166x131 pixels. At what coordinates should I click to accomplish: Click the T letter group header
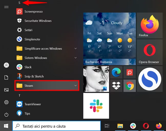pos(19,96)
